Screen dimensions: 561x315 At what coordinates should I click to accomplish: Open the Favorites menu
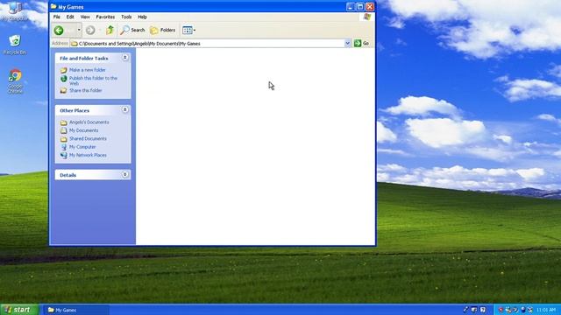[x=105, y=17]
